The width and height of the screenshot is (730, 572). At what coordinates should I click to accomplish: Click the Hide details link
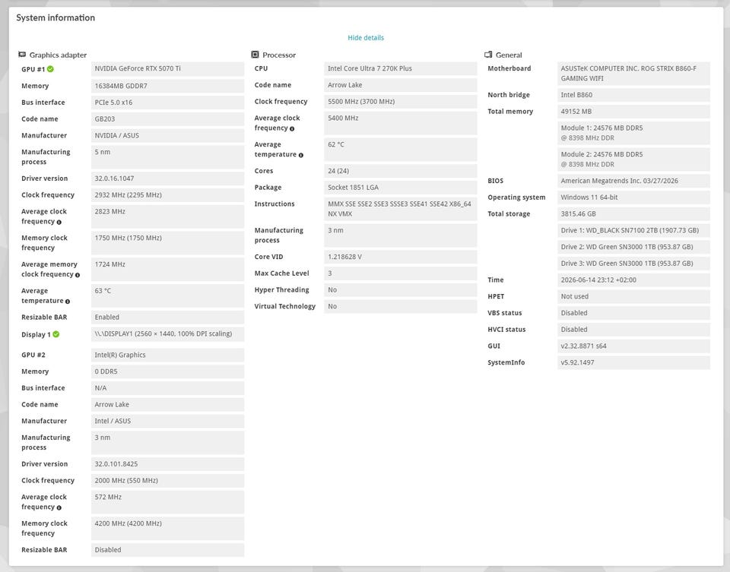click(366, 38)
